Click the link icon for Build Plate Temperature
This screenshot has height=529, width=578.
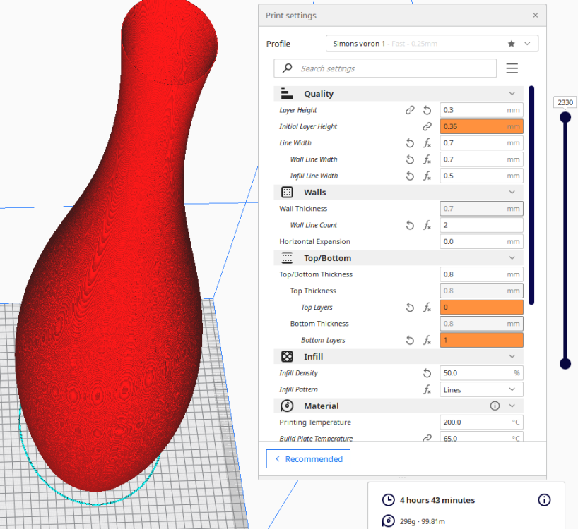[427, 438]
